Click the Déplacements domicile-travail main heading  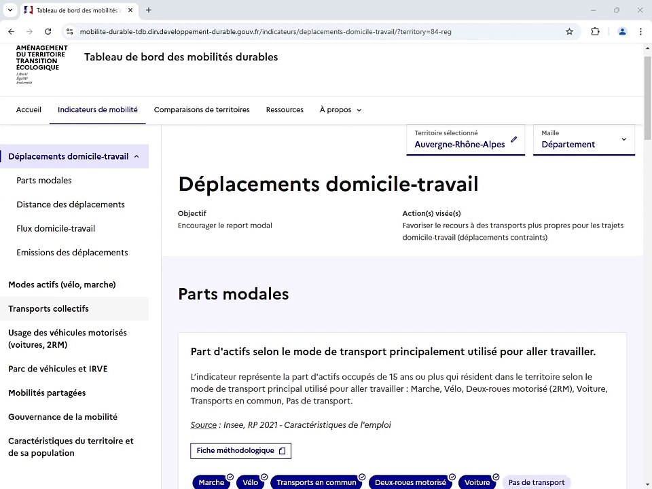coord(328,184)
